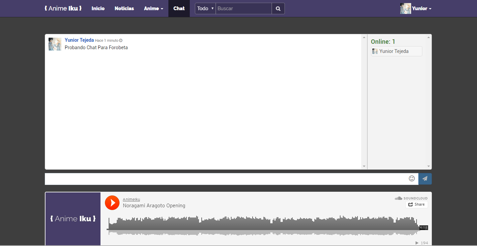
Task: Click avatar in online users list
Action: 375,51
